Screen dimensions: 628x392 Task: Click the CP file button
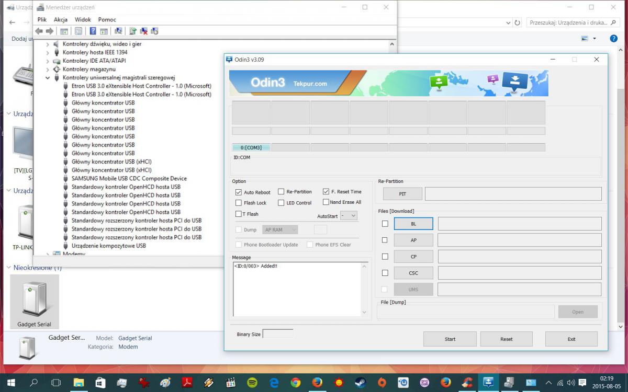(x=413, y=257)
